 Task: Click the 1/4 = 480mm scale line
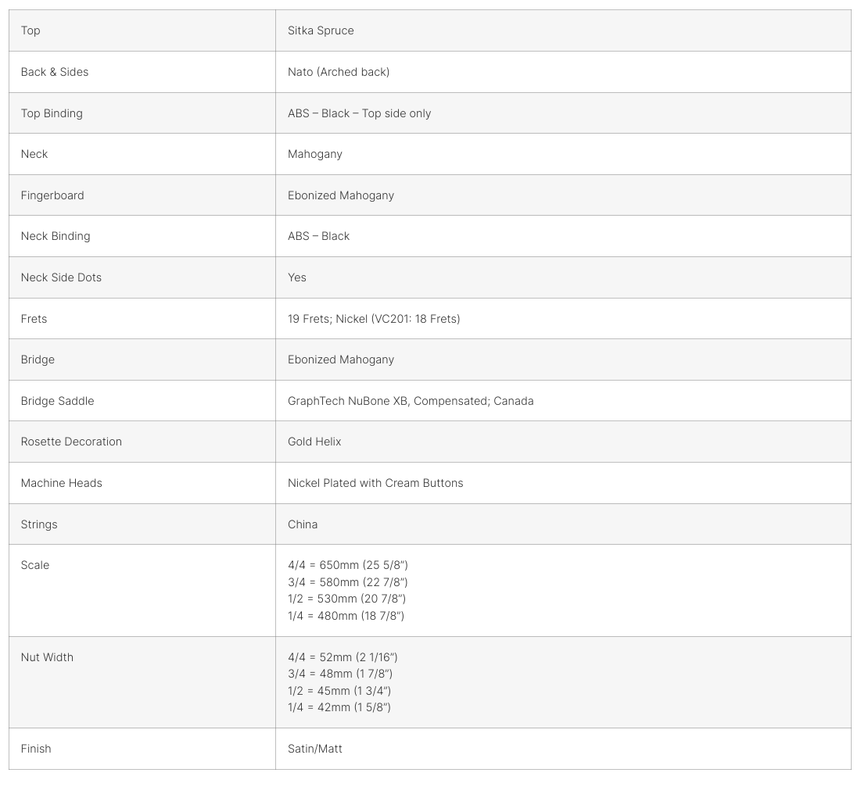coord(346,616)
